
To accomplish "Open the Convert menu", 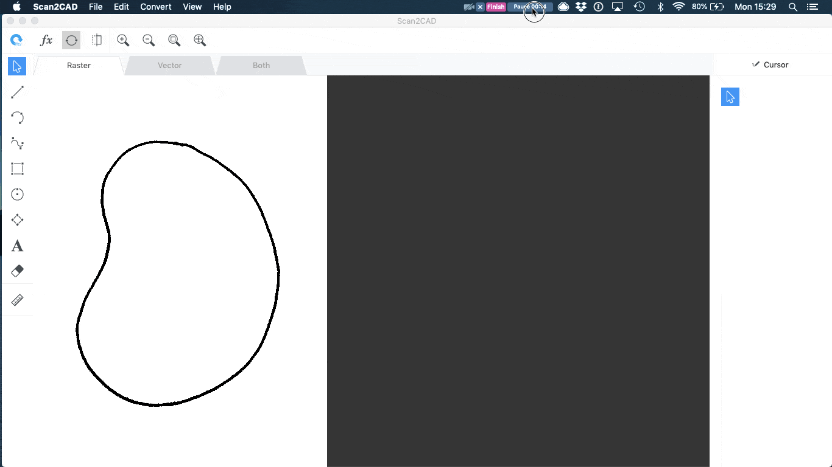I will pos(155,7).
